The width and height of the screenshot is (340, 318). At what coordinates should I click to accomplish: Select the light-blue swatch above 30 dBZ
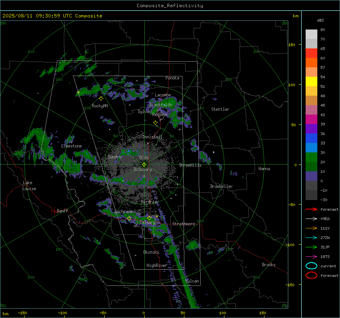[x=311, y=148]
